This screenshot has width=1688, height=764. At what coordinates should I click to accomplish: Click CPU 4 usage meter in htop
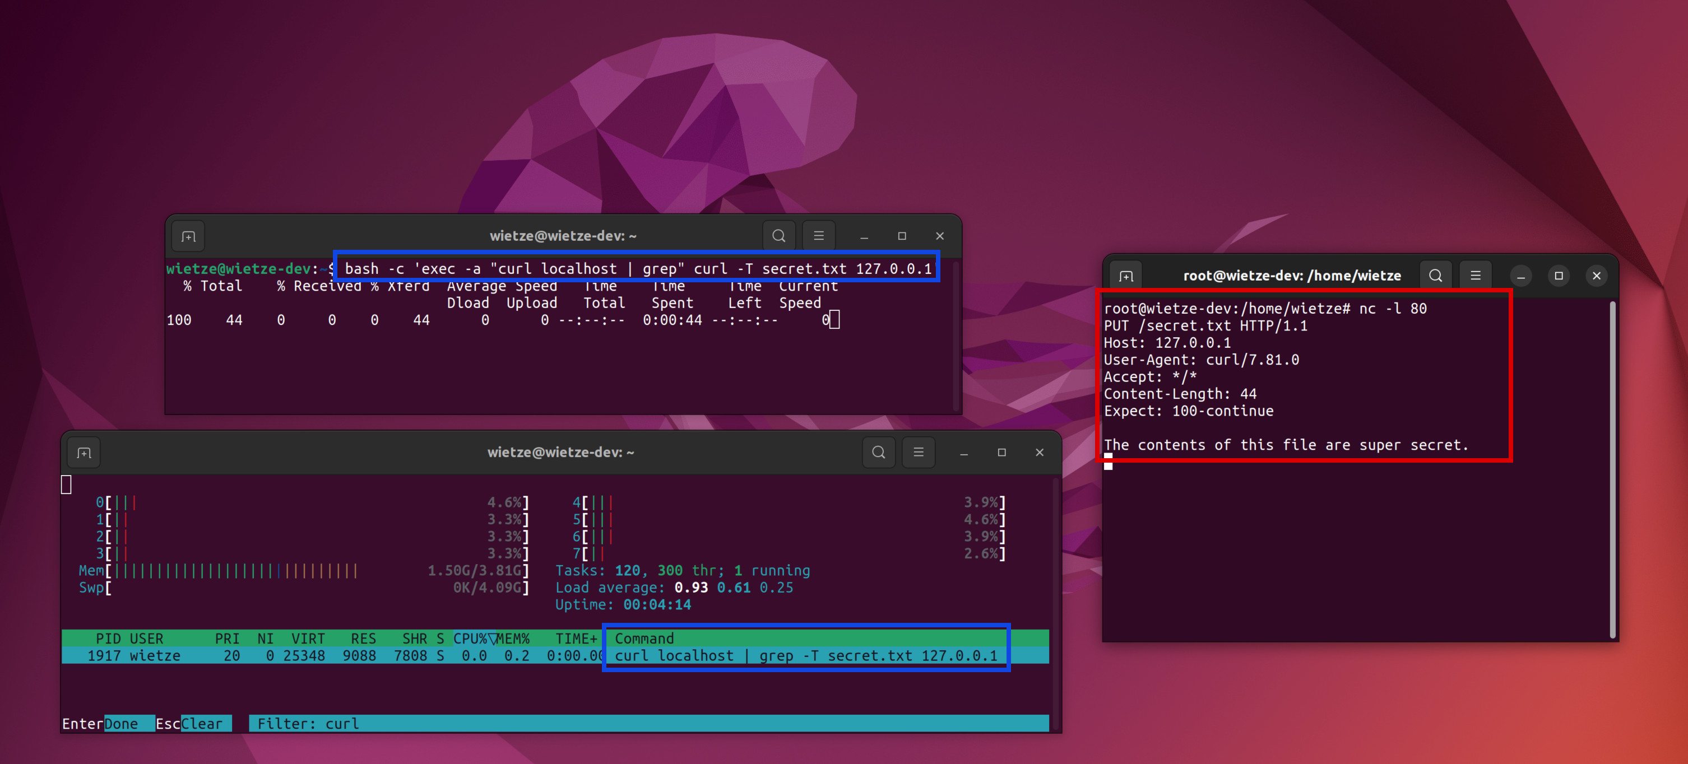click(x=789, y=502)
